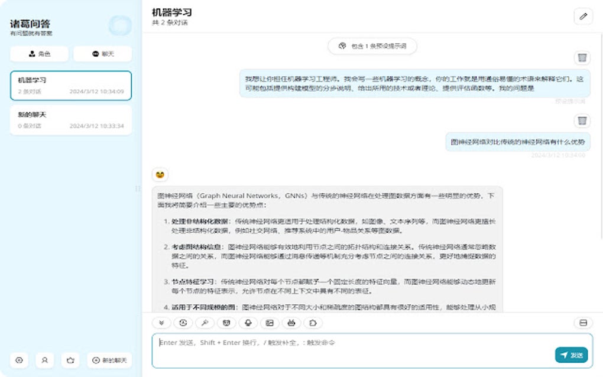Start a new chat with 新的聊天 button
The image size is (603, 377).
point(109,360)
